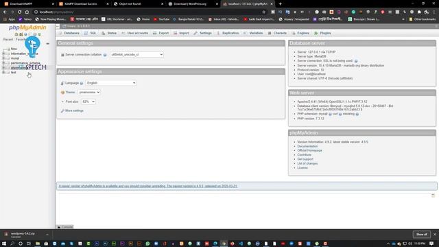
Task: Open the Official Homepage link
Action: pos(309,151)
